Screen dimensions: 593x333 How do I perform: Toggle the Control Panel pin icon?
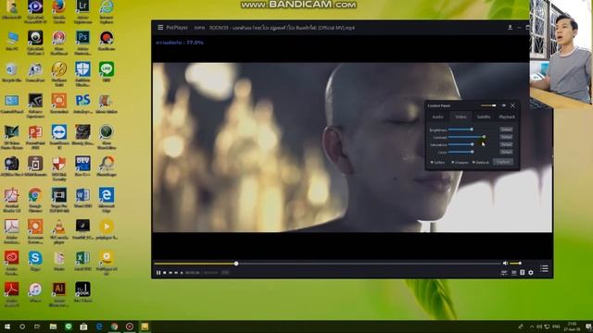pos(504,105)
